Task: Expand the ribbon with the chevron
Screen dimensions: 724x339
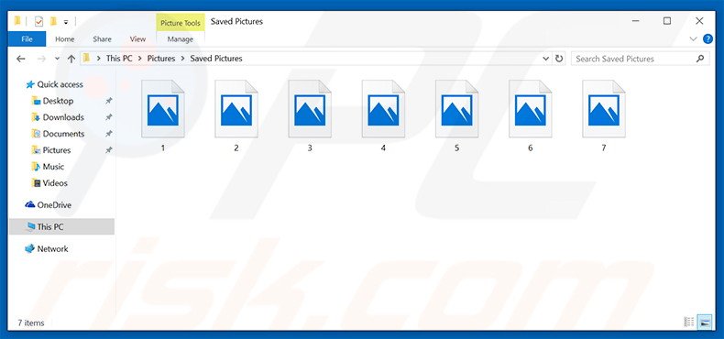Action: [693, 39]
